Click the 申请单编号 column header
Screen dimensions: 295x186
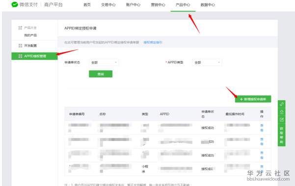pos(77,114)
